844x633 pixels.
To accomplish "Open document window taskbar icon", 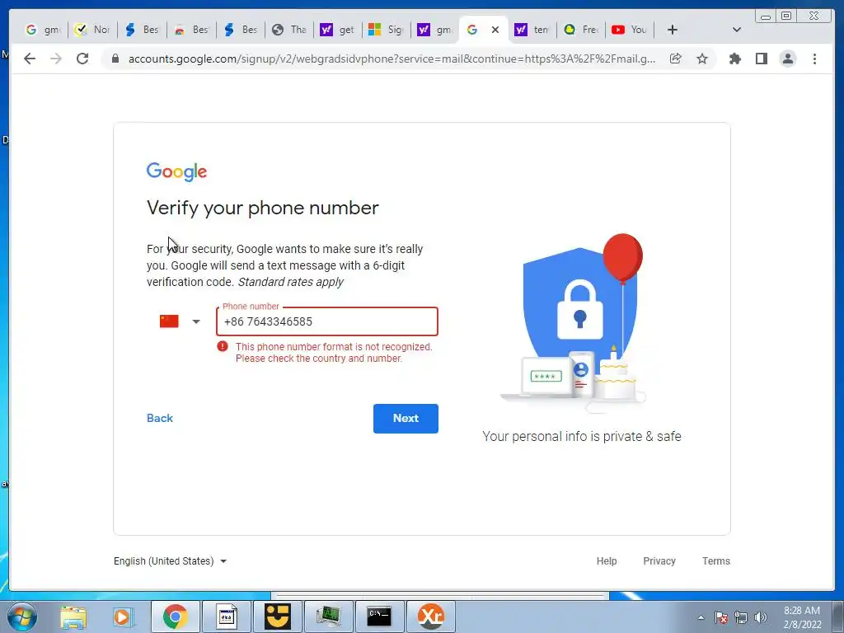I will pos(227,617).
